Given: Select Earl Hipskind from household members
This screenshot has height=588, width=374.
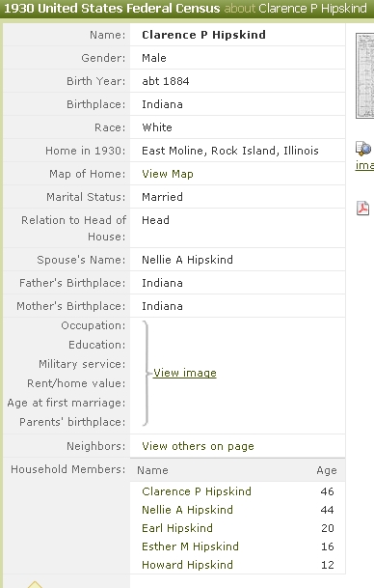Looking at the screenshot, I should tap(177, 528).
